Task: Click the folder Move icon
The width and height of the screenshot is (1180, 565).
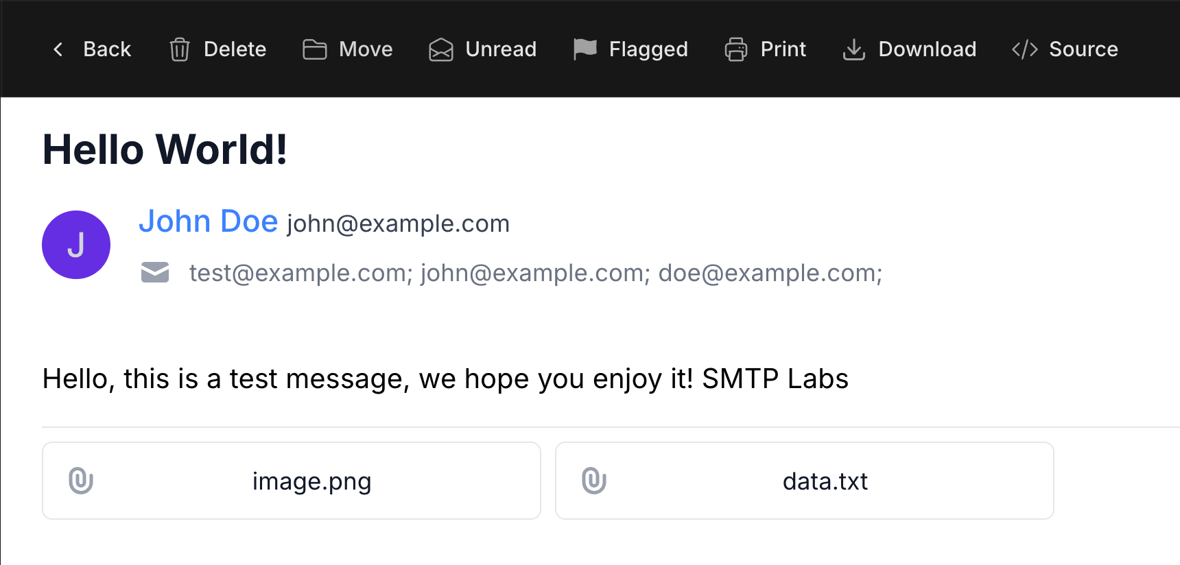Action: pos(315,49)
